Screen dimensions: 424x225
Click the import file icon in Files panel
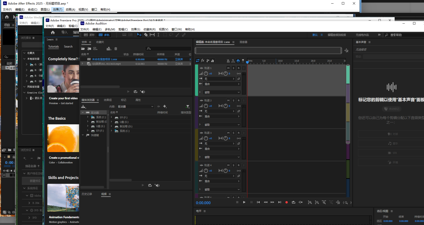[x=89, y=49]
